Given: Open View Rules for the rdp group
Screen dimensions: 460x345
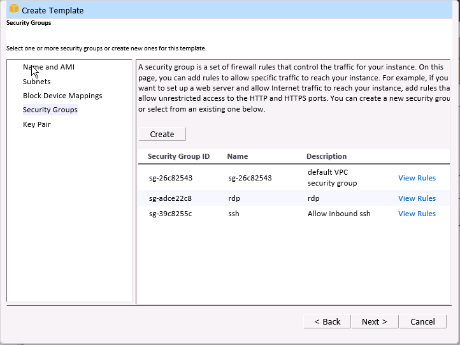Looking at the screenshot, I should 417,198.
